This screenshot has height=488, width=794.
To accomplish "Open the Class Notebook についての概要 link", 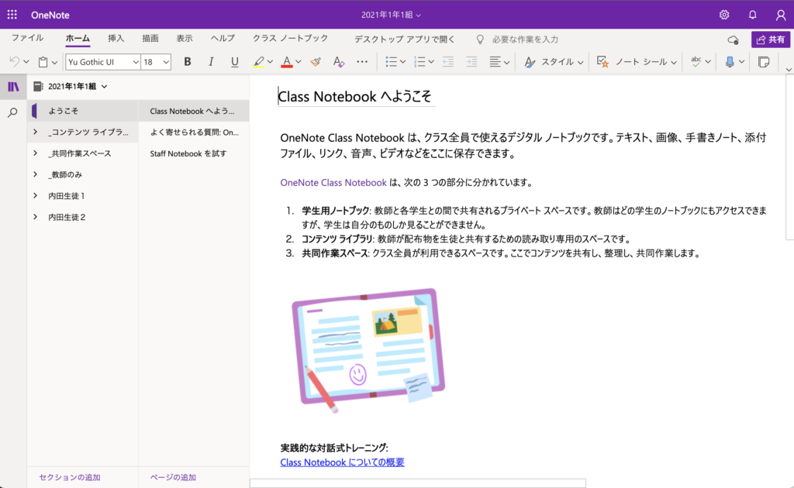I will point(342,462).
